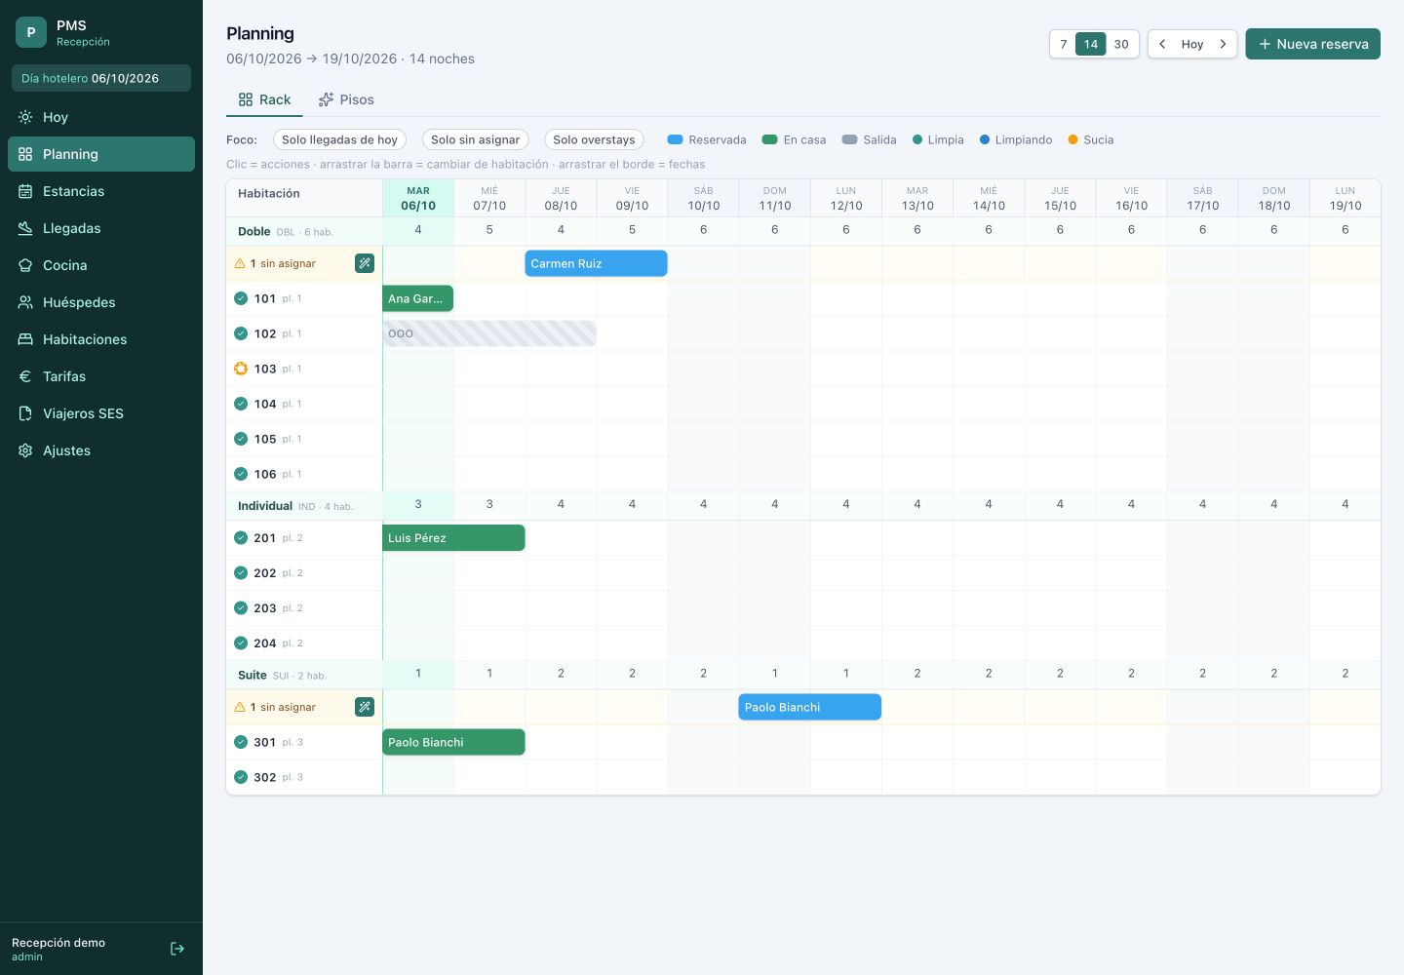
Task: Switch to the Pisos tab
Action: pyautogui.click(x=346, y=99)
